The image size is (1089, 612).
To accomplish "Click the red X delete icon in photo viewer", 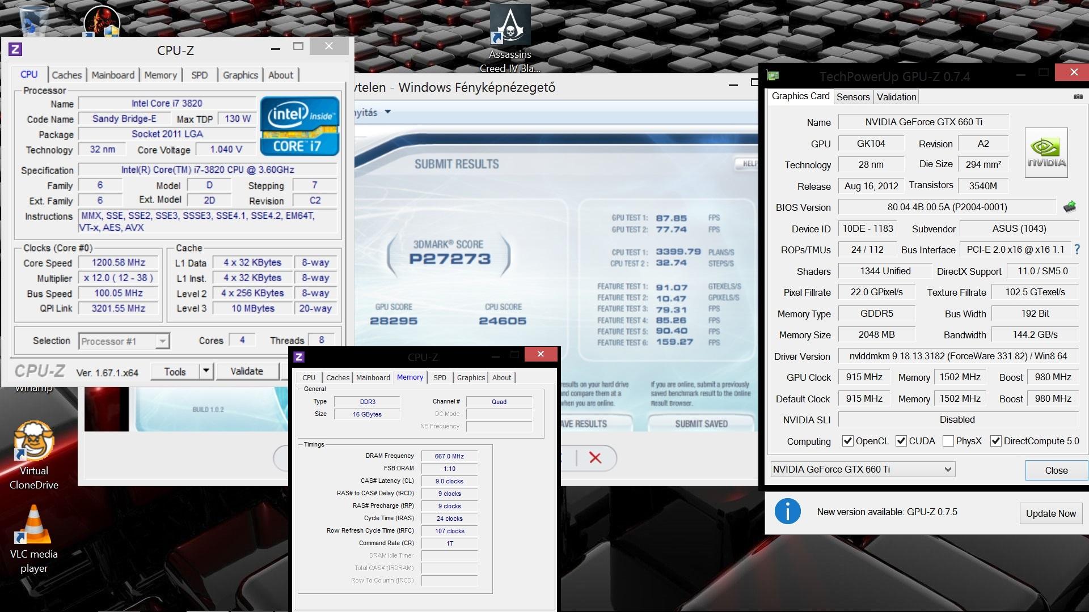I will tap(594, 457).
